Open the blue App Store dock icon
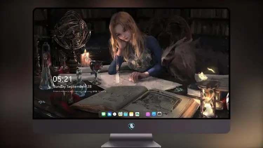This screenshot has width=263, height=148. click(154, 114)
